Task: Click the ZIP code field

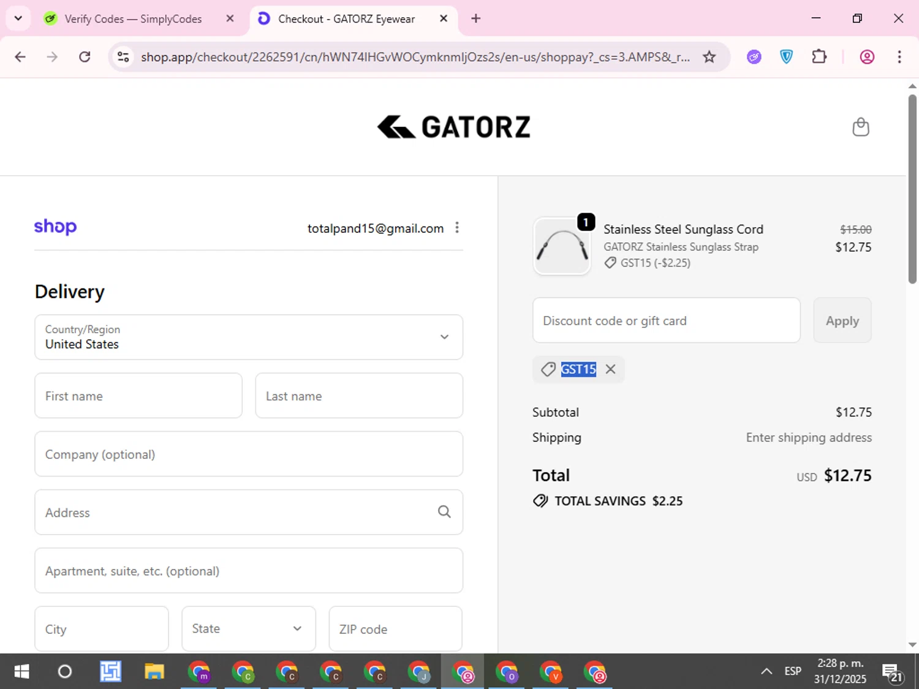Action: point(396,629)
